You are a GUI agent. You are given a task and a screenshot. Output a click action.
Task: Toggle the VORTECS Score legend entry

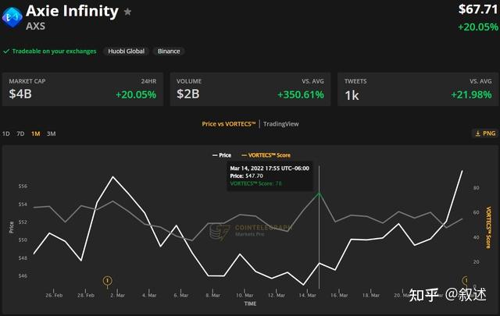[x=266, y=155]
